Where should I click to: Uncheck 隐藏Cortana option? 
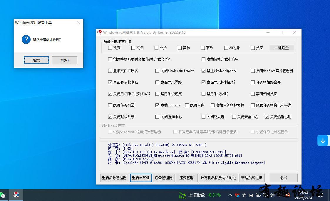coord(157,105)
